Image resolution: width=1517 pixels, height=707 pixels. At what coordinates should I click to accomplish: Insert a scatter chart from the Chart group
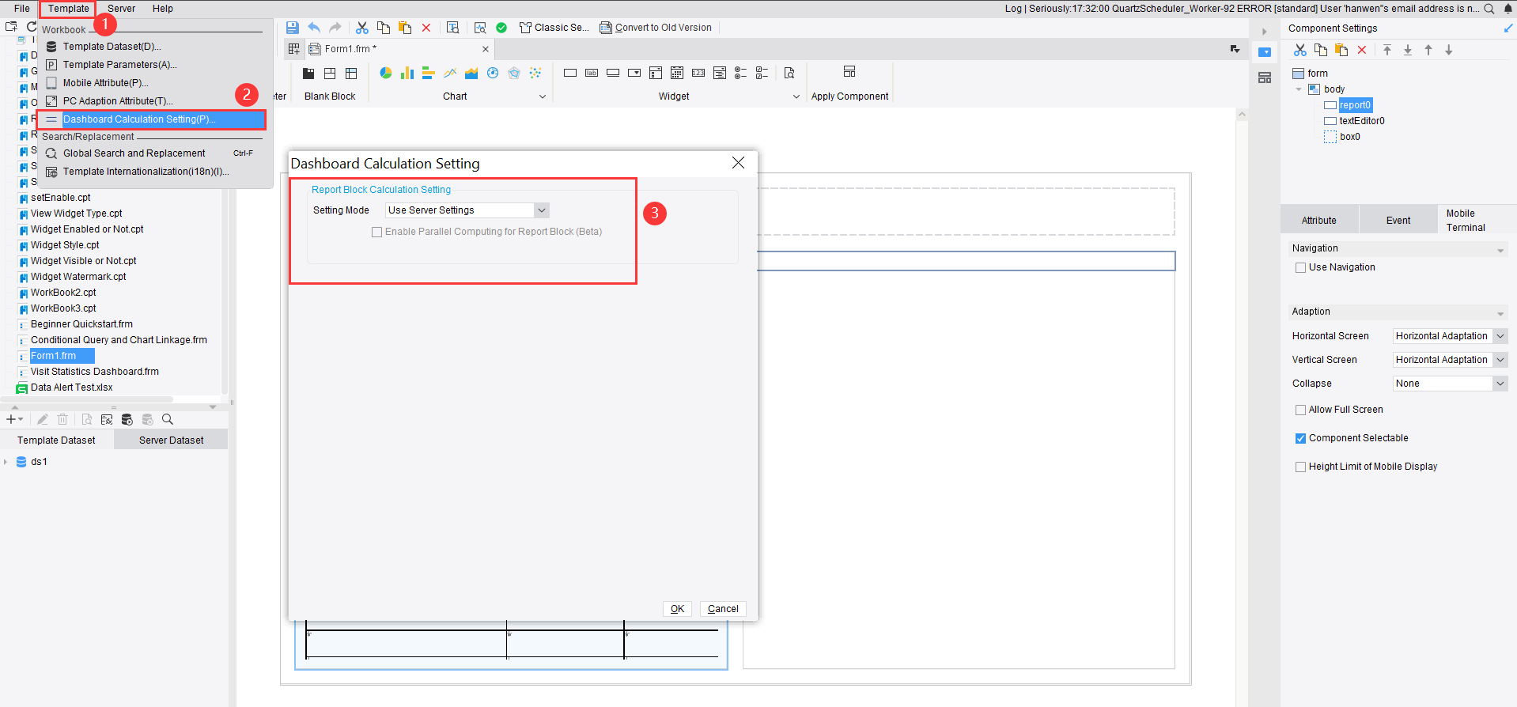pyautogui.click(x=535, y=73)
